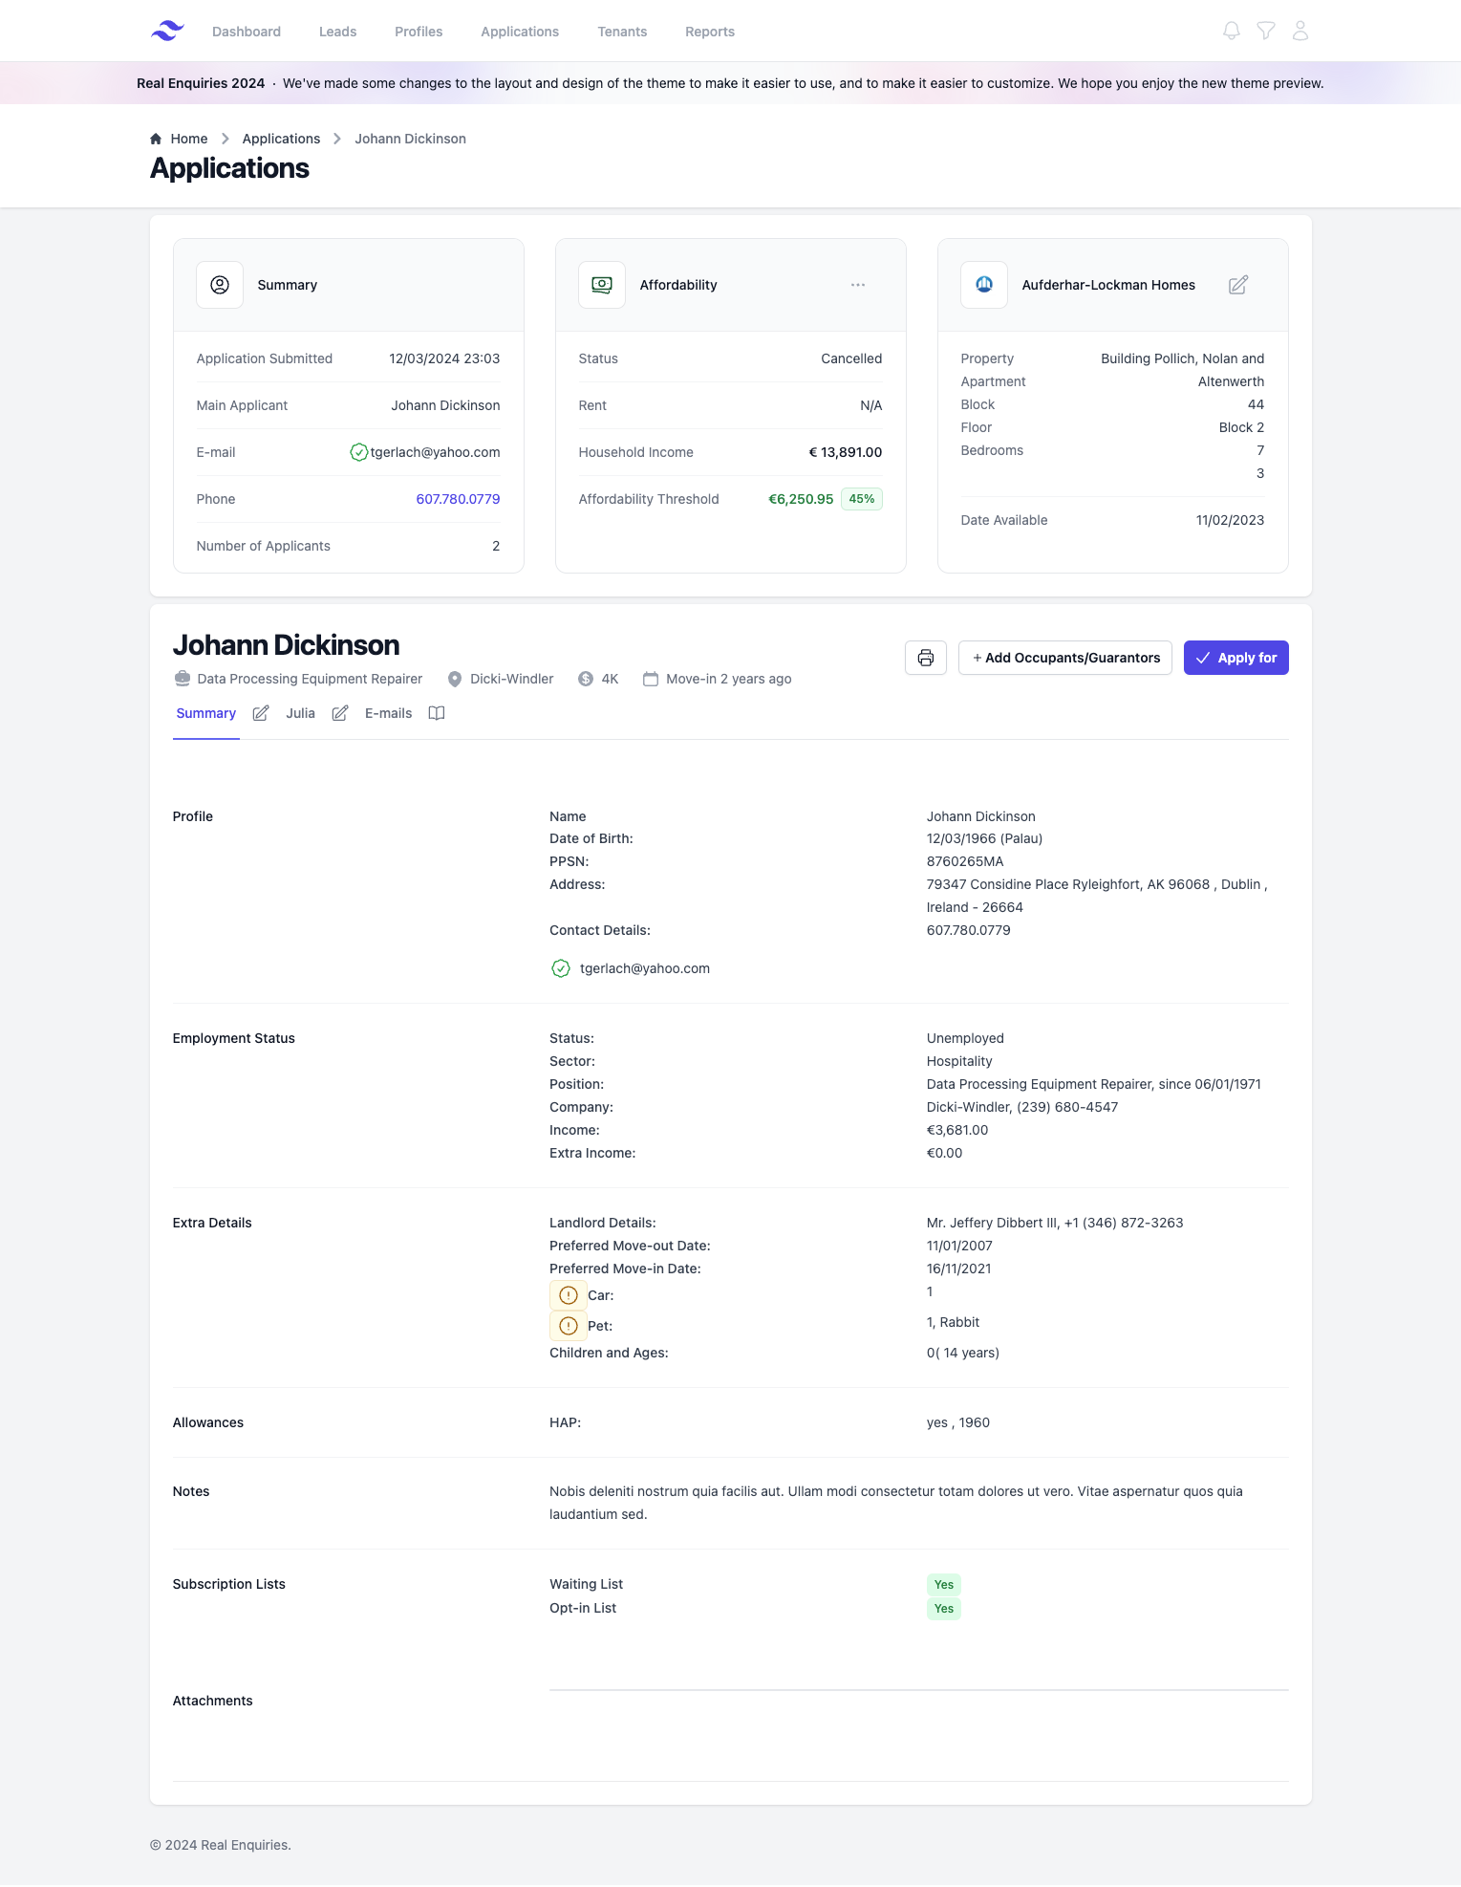
Task: Click dollar icon beside 4K
Action: coord(586,679)
